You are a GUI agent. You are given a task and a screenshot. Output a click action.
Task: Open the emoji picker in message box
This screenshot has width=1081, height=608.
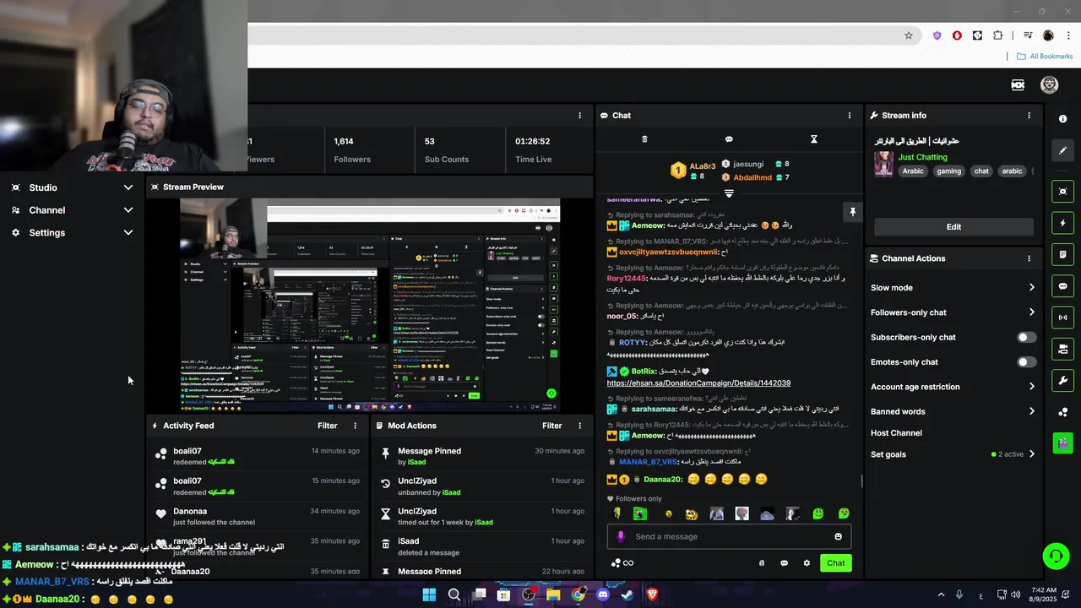(x=838, y=536)
